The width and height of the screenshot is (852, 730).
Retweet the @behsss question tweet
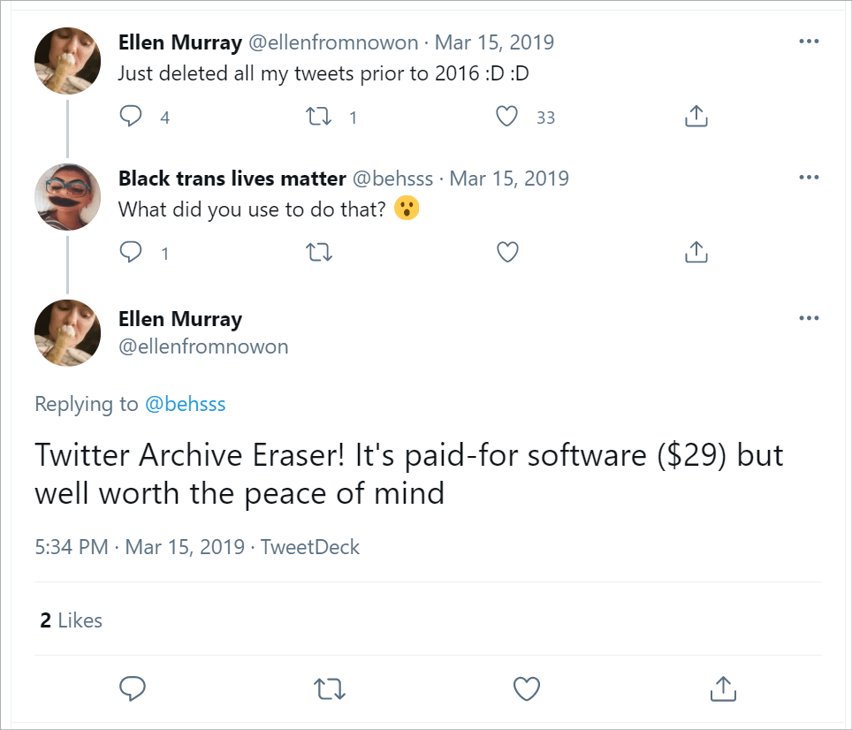318,252
